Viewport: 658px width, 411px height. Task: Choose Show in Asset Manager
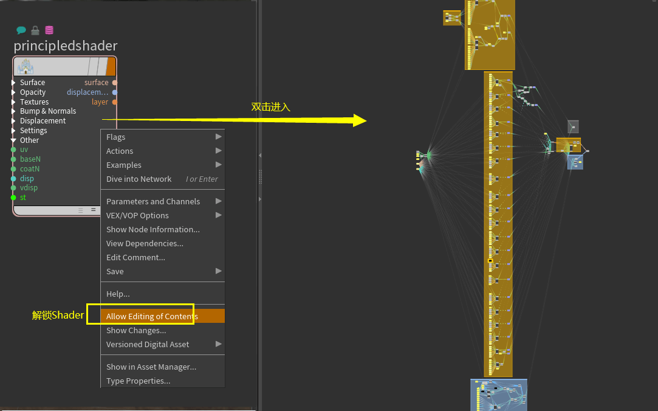[x=163, y=367]
